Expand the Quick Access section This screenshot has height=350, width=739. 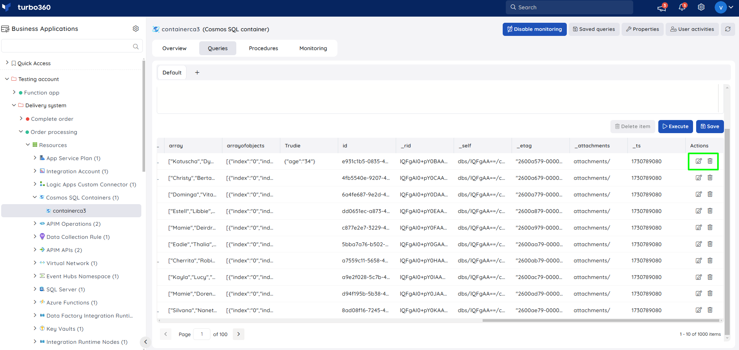(x=7, y=63)
